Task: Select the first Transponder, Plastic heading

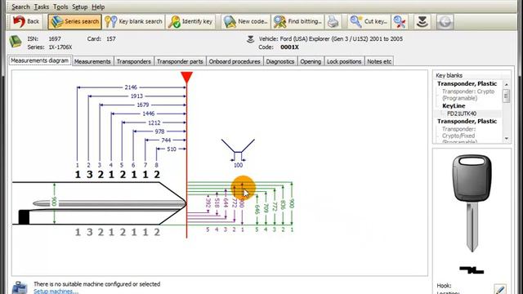Action: [x=467, y=83]
